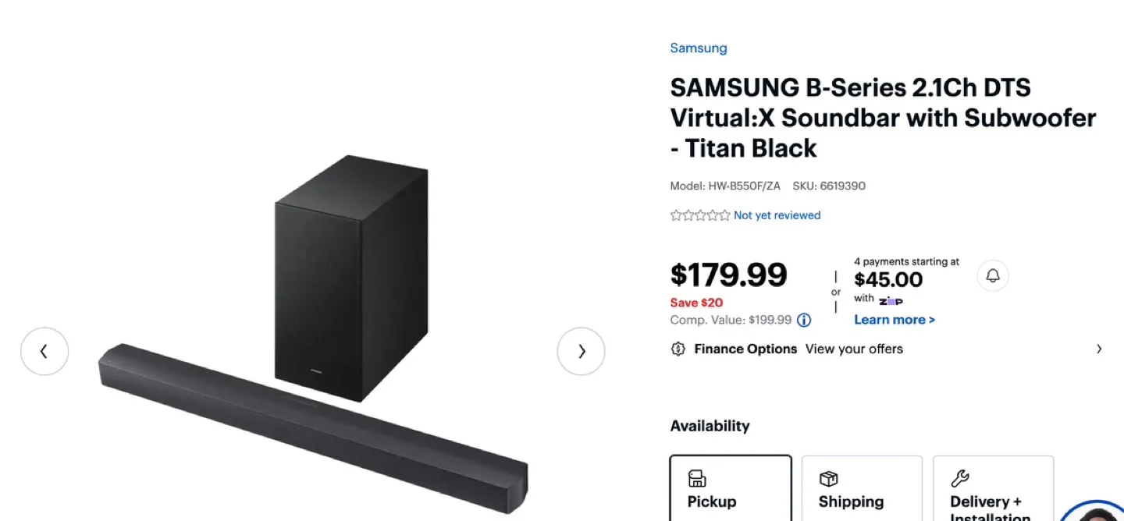This screenshot has height=521, width=1124.
Task: Click the Pickup store icon
Action: point(697,478)
